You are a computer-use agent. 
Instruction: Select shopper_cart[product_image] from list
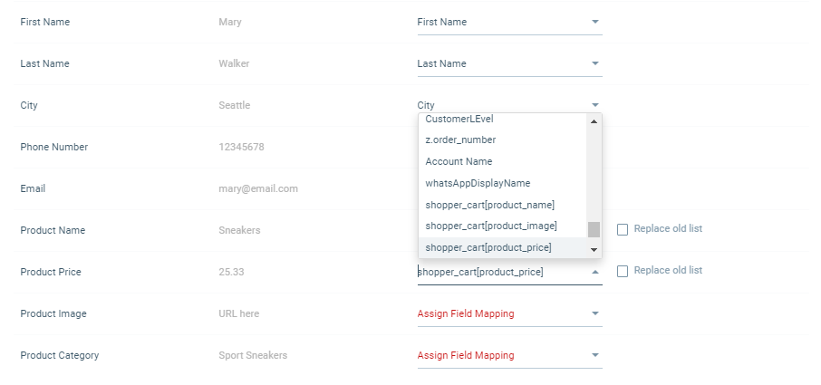(x=490, y=226)
